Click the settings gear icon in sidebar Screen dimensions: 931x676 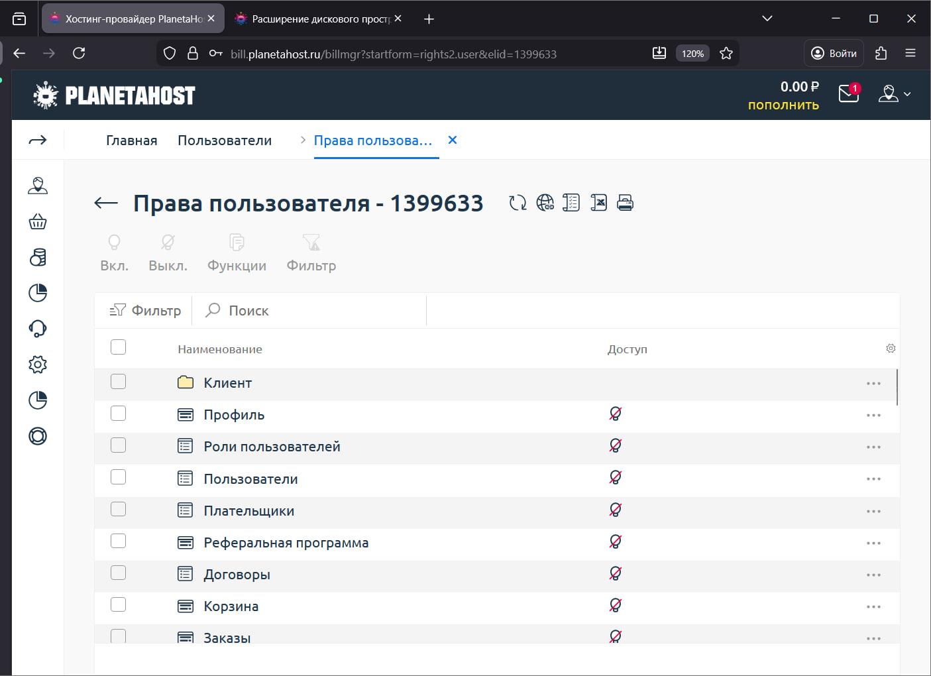(38, 364)
